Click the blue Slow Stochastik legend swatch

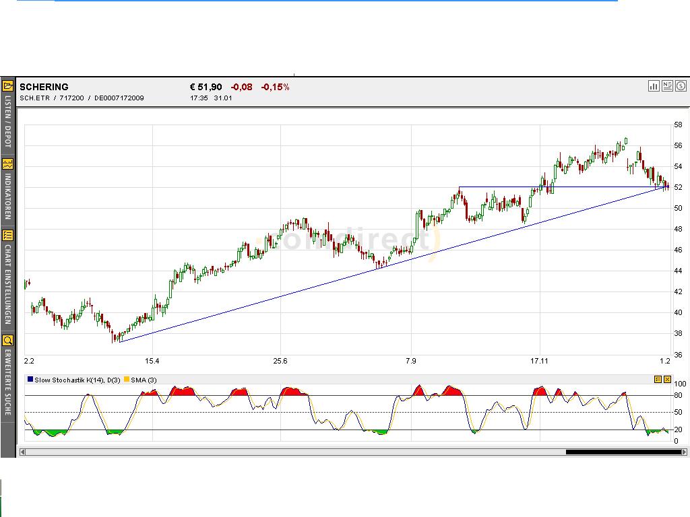pyautogui.click(x=30, y=380)
